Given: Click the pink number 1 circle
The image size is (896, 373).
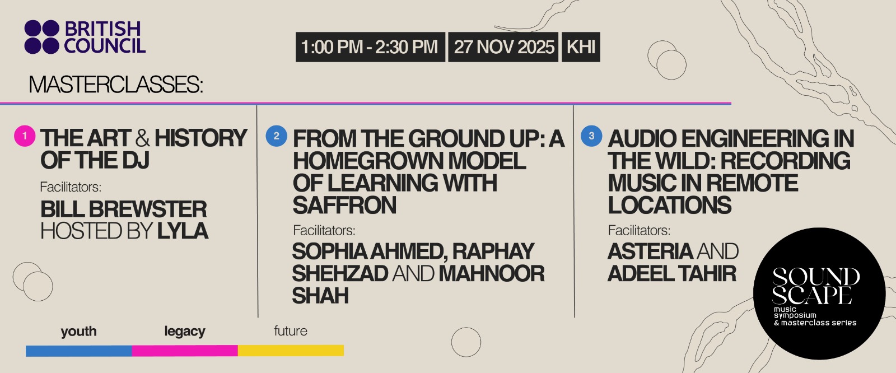Looking at the screenshot, I should click(25, 136).
